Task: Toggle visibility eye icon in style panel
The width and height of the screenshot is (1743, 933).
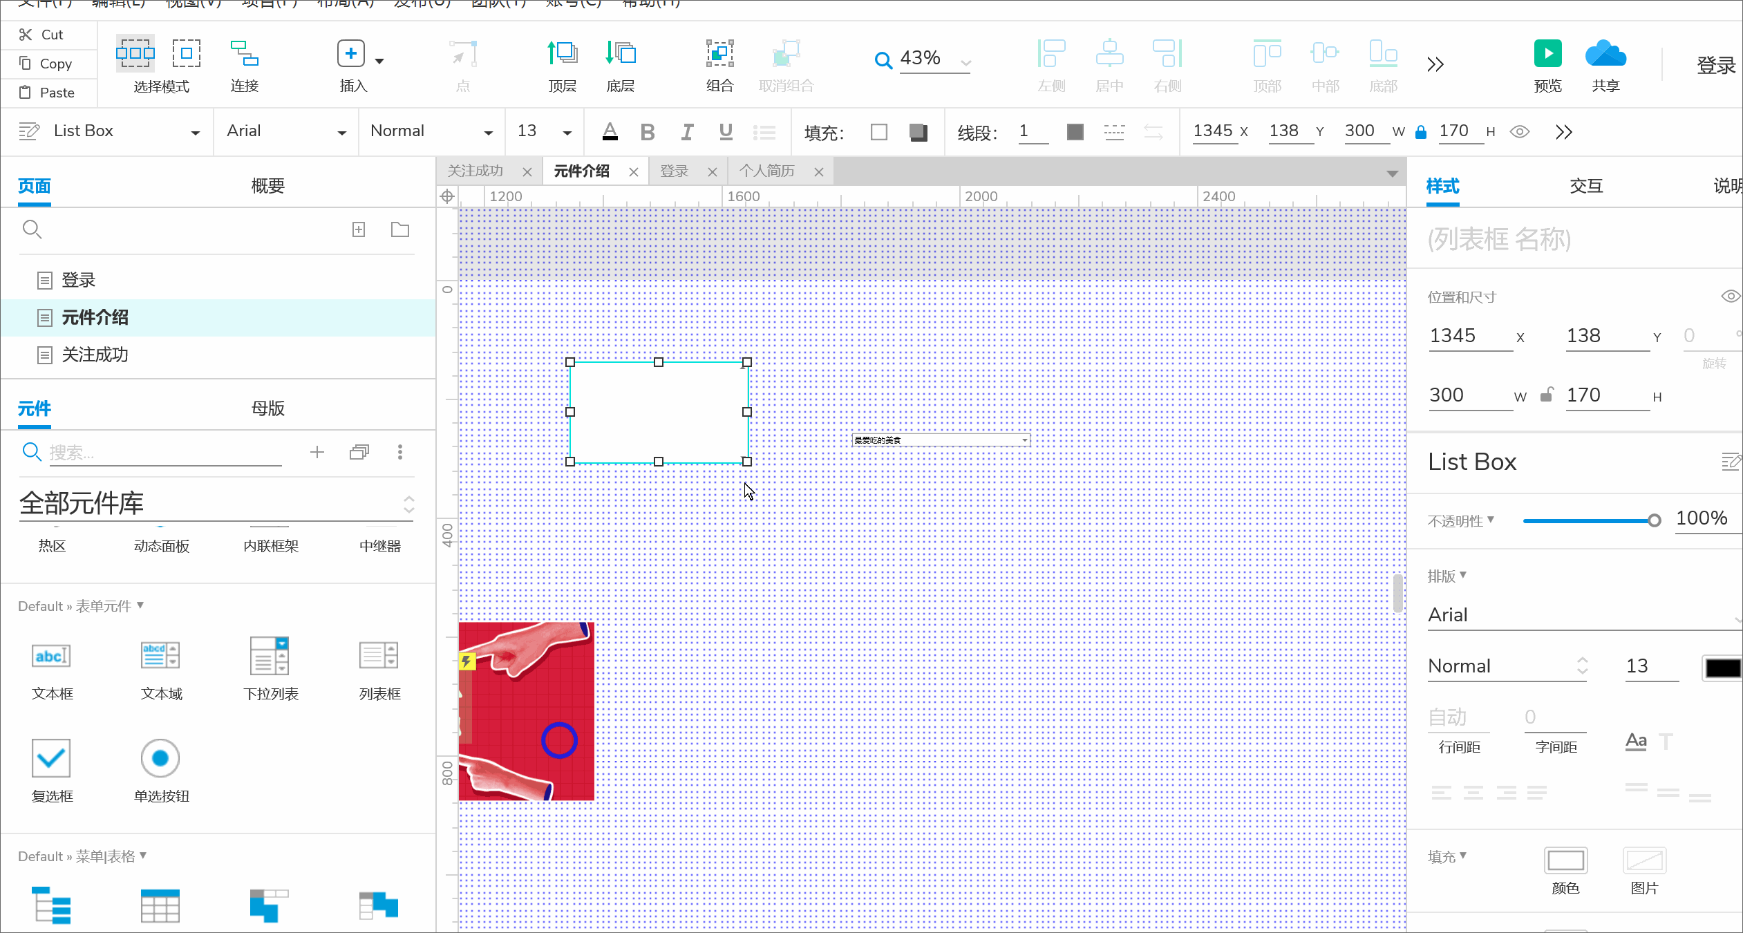Action: pyautogui.click(x=1730, y=296)
